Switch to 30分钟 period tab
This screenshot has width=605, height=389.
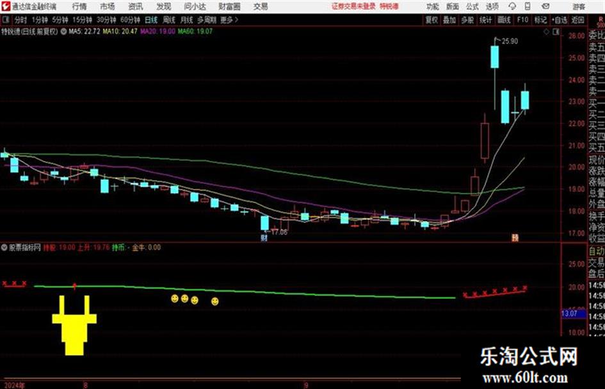tap(106, 20)
